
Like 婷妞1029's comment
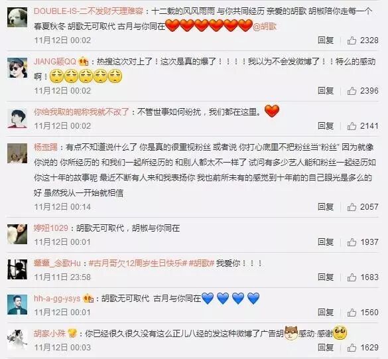(x=352, y=242)
